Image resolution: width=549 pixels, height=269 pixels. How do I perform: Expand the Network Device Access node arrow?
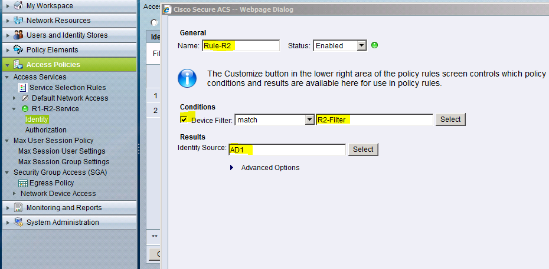(x=14, y=194)
